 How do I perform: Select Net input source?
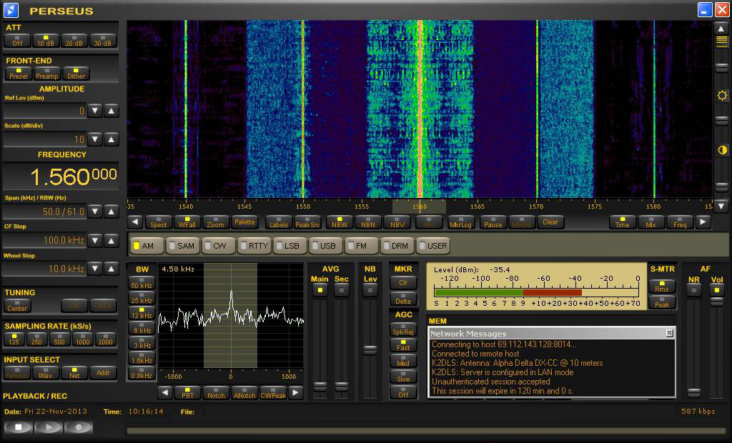coord(74,372)
